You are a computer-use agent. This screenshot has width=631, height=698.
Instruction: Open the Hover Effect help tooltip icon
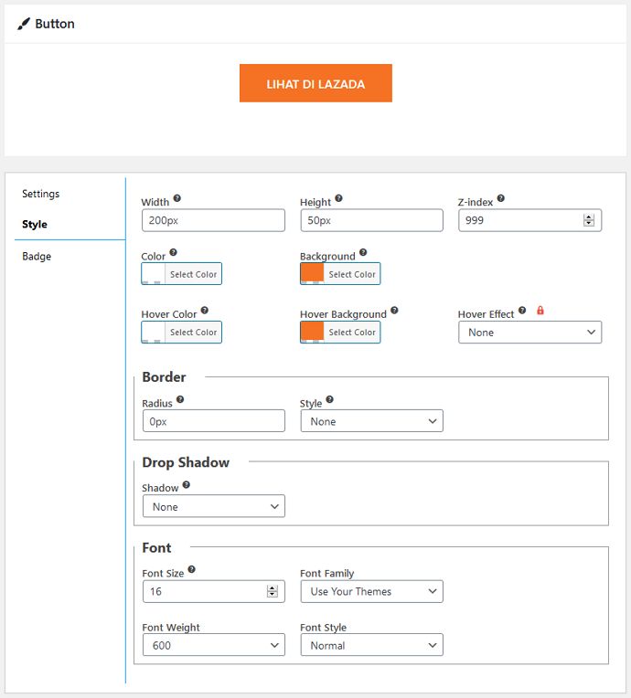(x=522, y=311)
